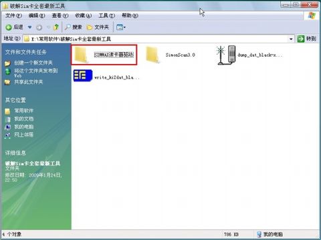Launch the write_ki2dat SIM card icon
The image size is (321, 240).
(x=83, y=75)
